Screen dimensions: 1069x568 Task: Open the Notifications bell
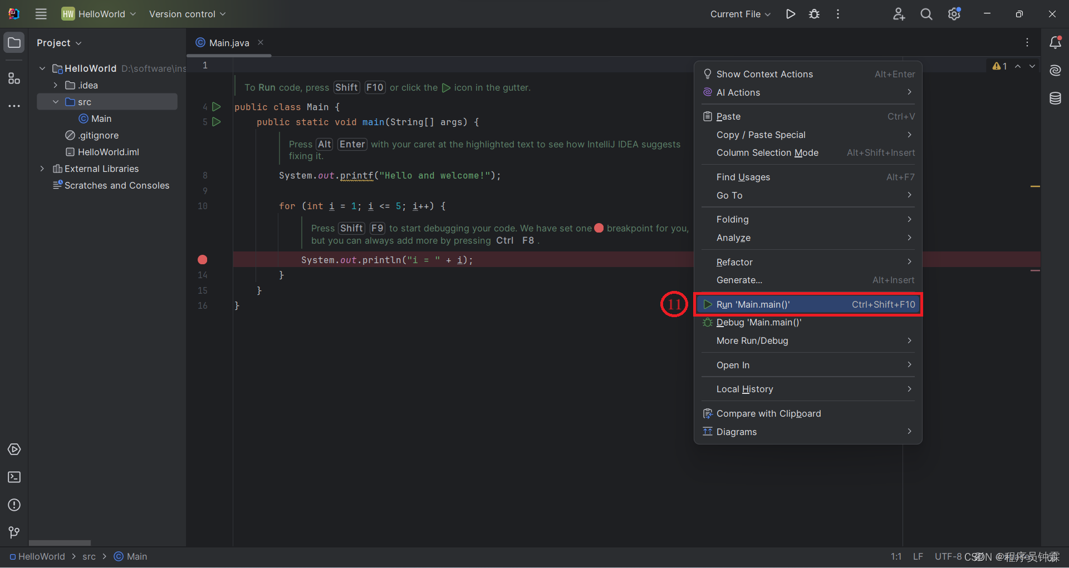tap(1055, 42)
